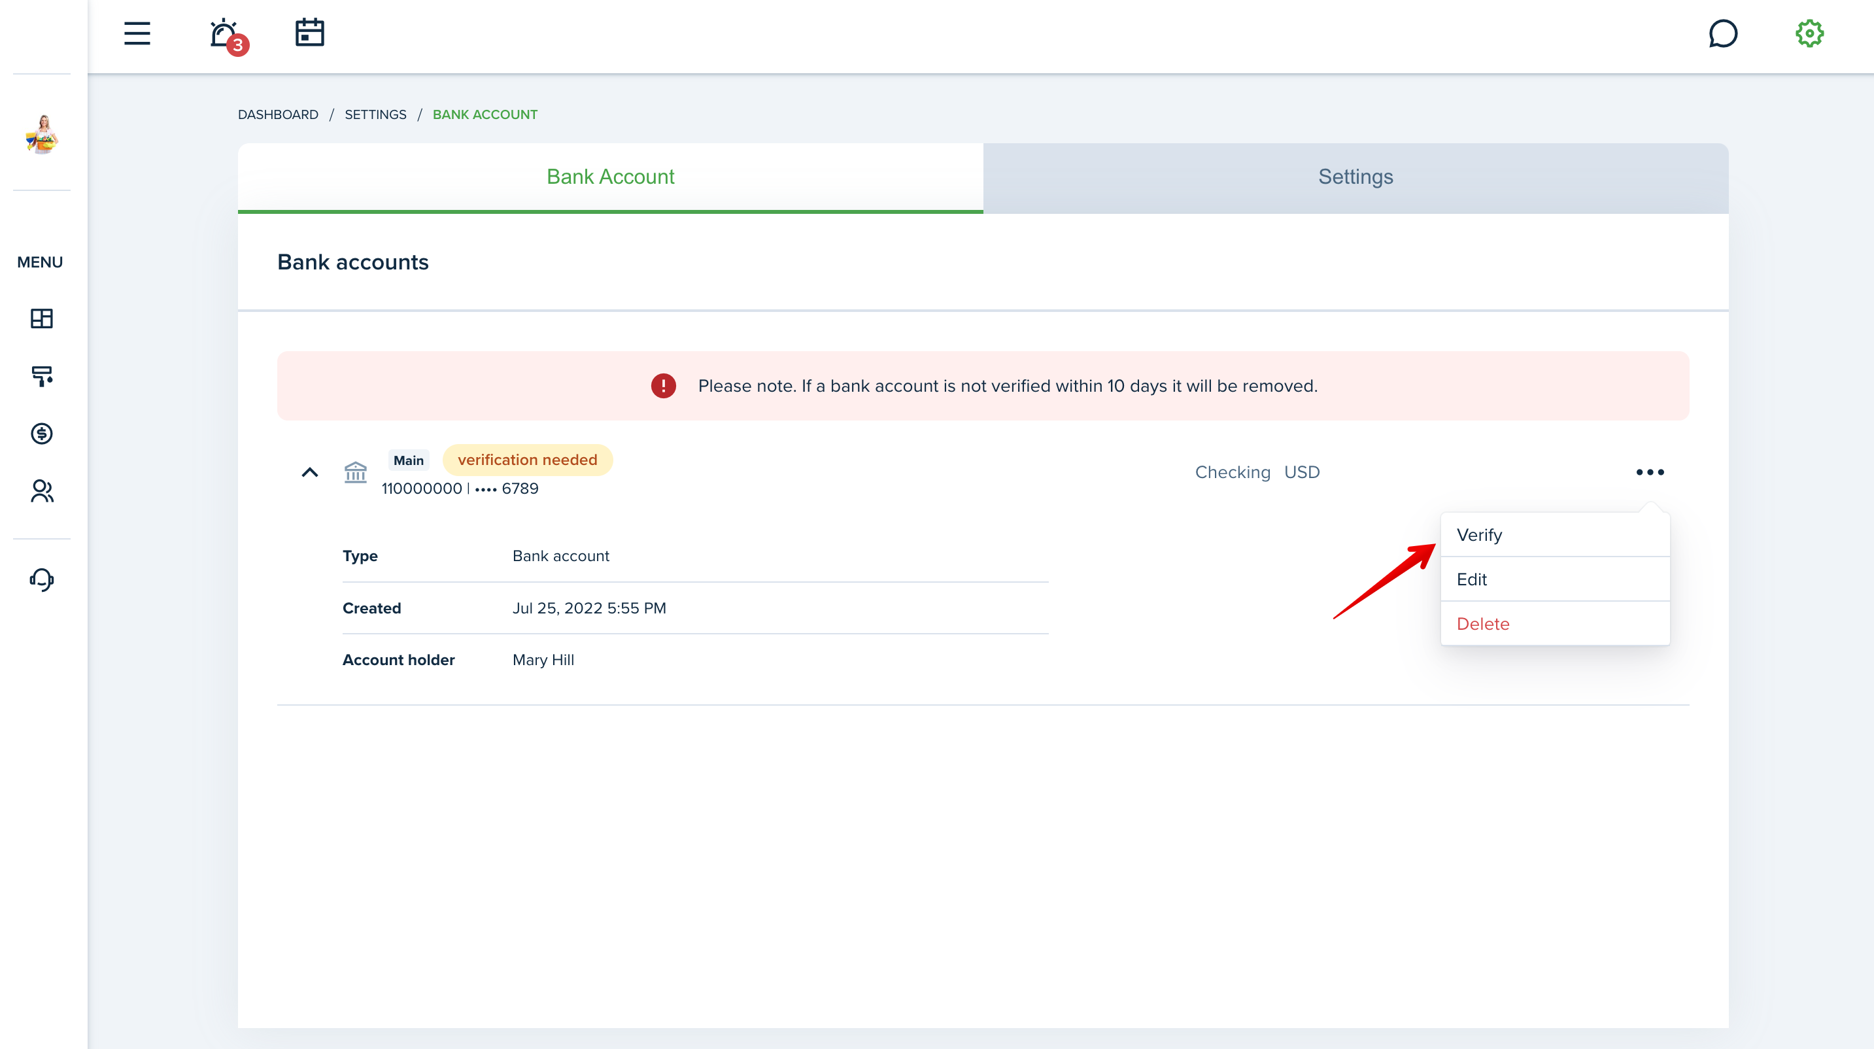Screen dimensions: 1874x1049
Task: Open the paint roller icon in sidebar
Action: point(41,376)
